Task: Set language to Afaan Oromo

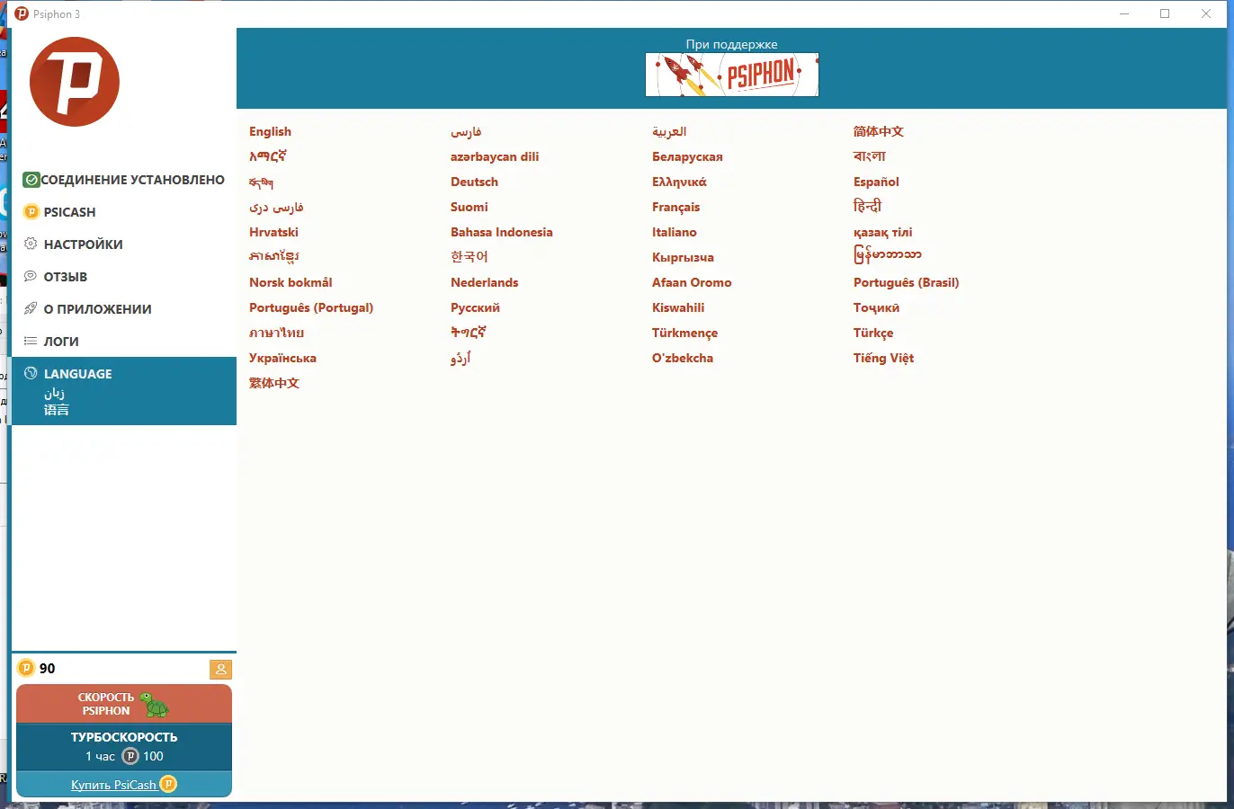Action: 692,282
